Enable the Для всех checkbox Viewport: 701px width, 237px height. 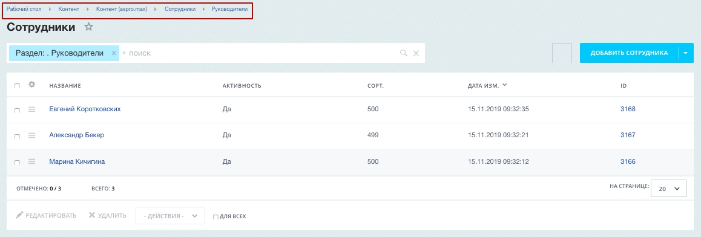point(216,217)
